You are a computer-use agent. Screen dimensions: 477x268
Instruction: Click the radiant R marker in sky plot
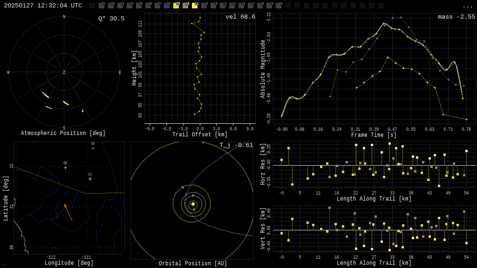[x=82, y=111]
